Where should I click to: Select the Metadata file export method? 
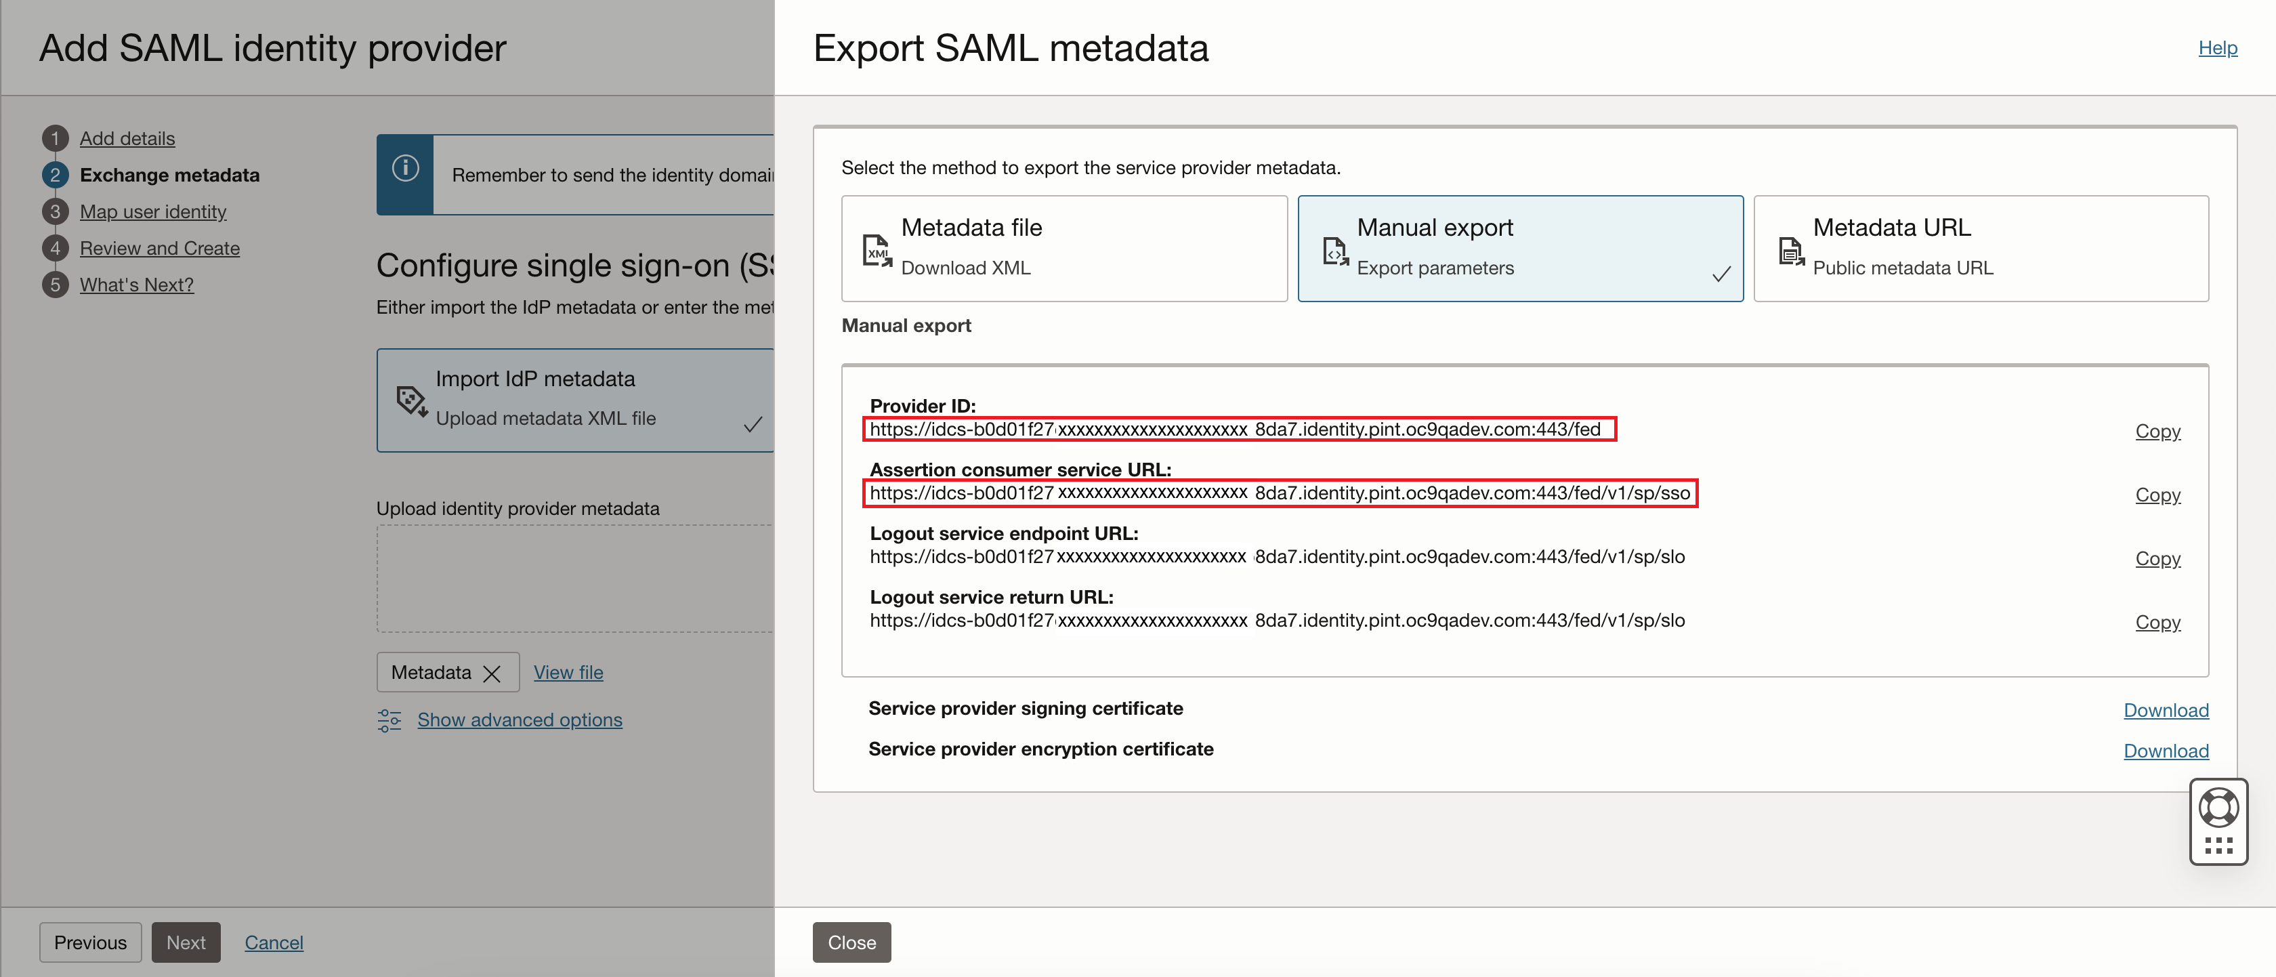pyautogui.click(x=1063, y=248)
